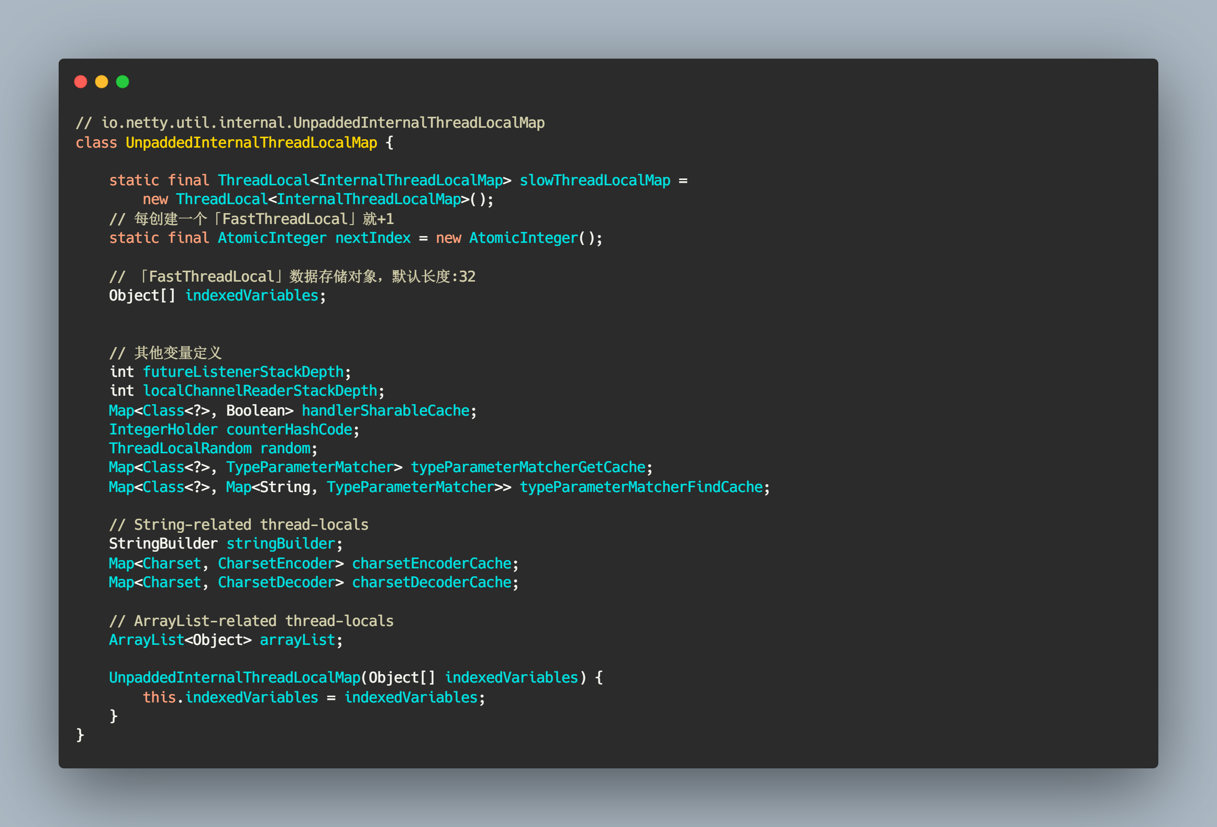
Task: Click the String-related thread-locals comment
Action: tap(239, 525)
